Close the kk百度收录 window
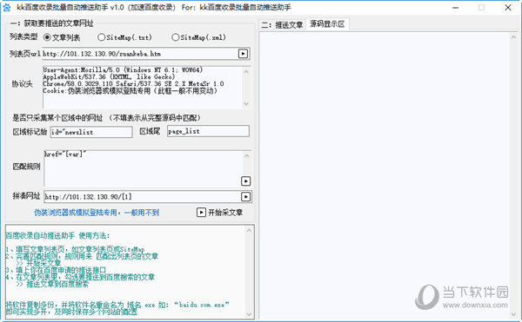Image resolution: width=522 pixels, height=322 pixels. point(508,7)
